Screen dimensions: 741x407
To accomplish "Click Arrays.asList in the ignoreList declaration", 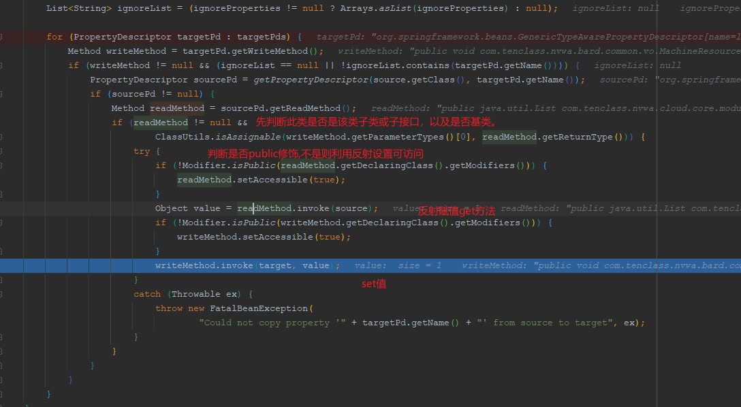I will coord(376,8).
